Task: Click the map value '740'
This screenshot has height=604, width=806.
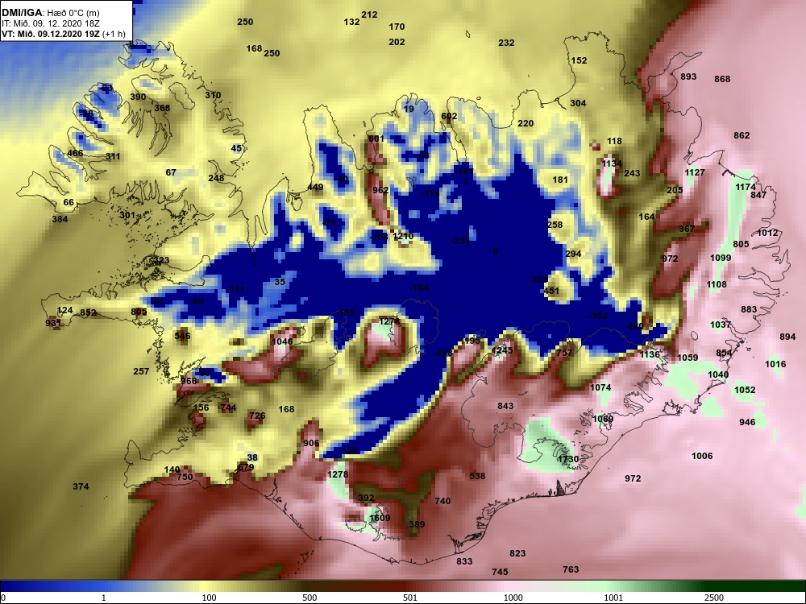Action: point(442,501)
